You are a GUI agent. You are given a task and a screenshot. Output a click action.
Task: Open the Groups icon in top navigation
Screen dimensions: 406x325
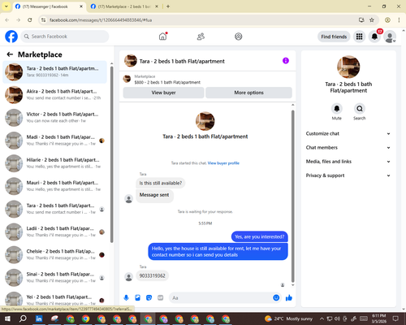point(239,37)
